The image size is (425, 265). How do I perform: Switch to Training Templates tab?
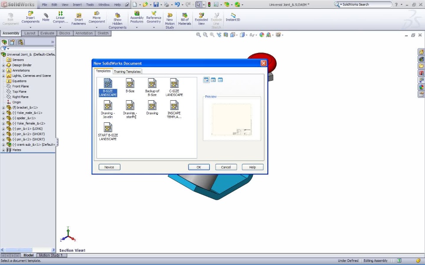coord(127,72)
